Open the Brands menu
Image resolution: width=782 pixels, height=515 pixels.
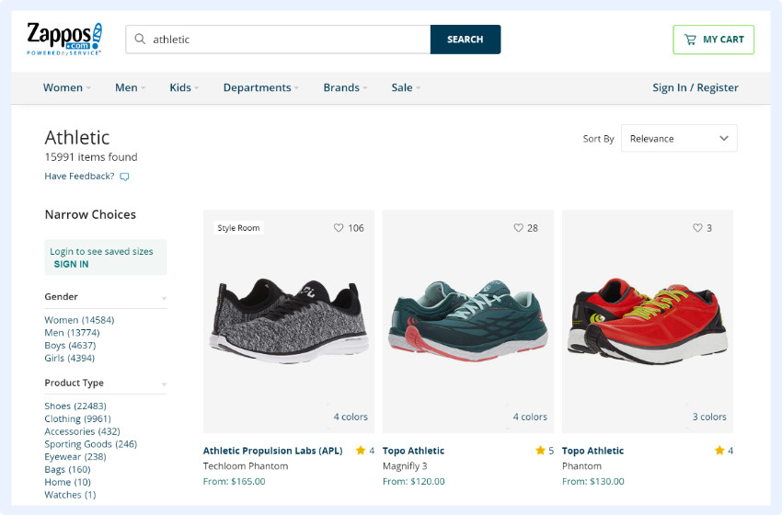click(345, 88)
